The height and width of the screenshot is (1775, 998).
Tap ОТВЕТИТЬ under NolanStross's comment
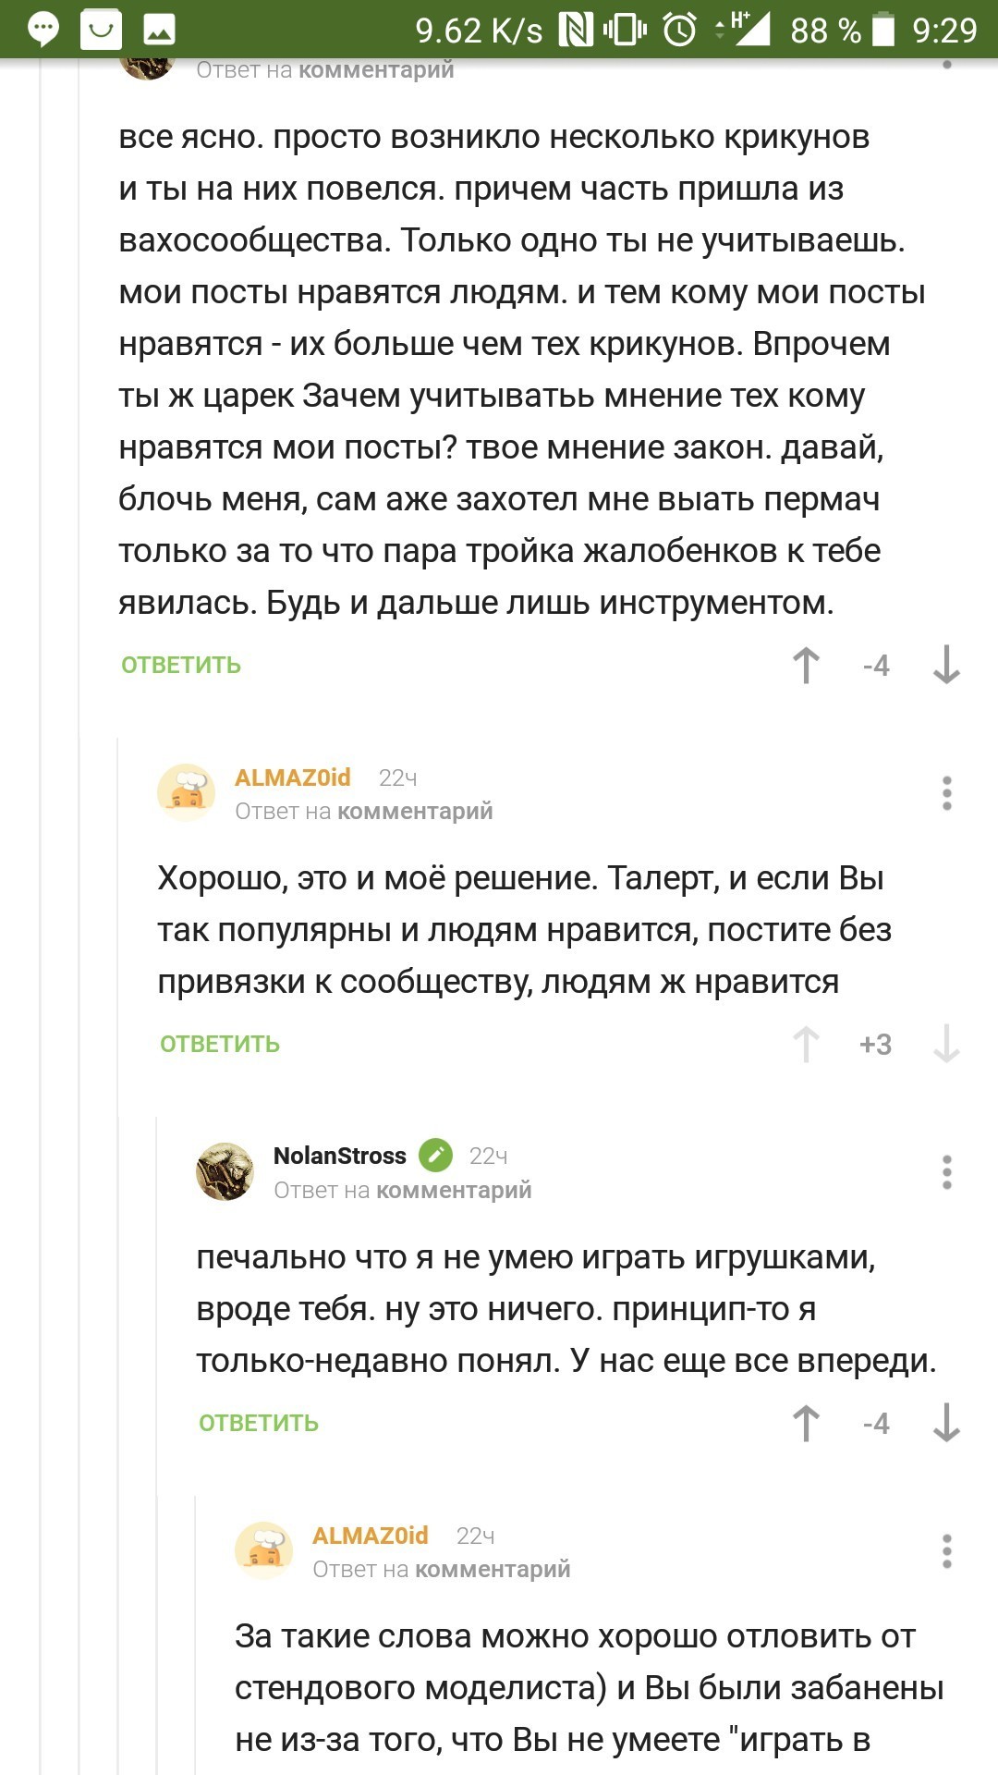259,1424
